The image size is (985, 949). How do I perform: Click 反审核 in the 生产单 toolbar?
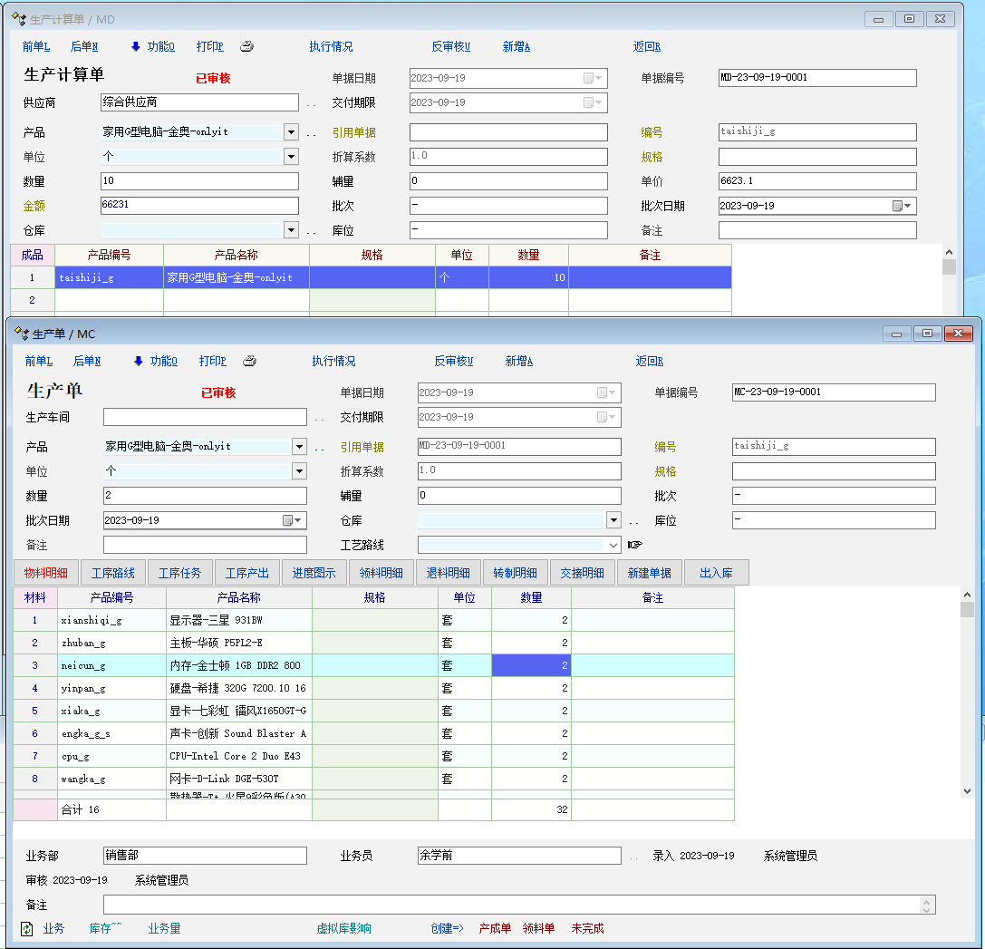point(453,361)
